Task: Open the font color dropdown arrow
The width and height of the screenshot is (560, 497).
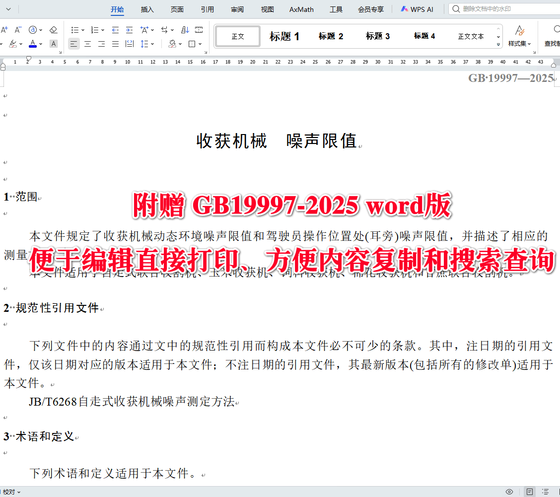Action: click(40, 44)
